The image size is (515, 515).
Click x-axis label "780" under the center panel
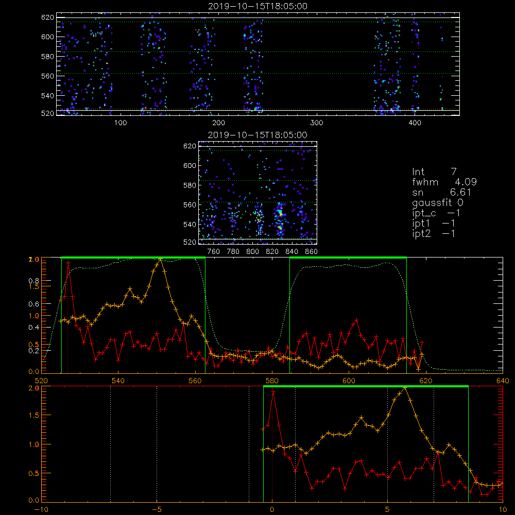233,252
